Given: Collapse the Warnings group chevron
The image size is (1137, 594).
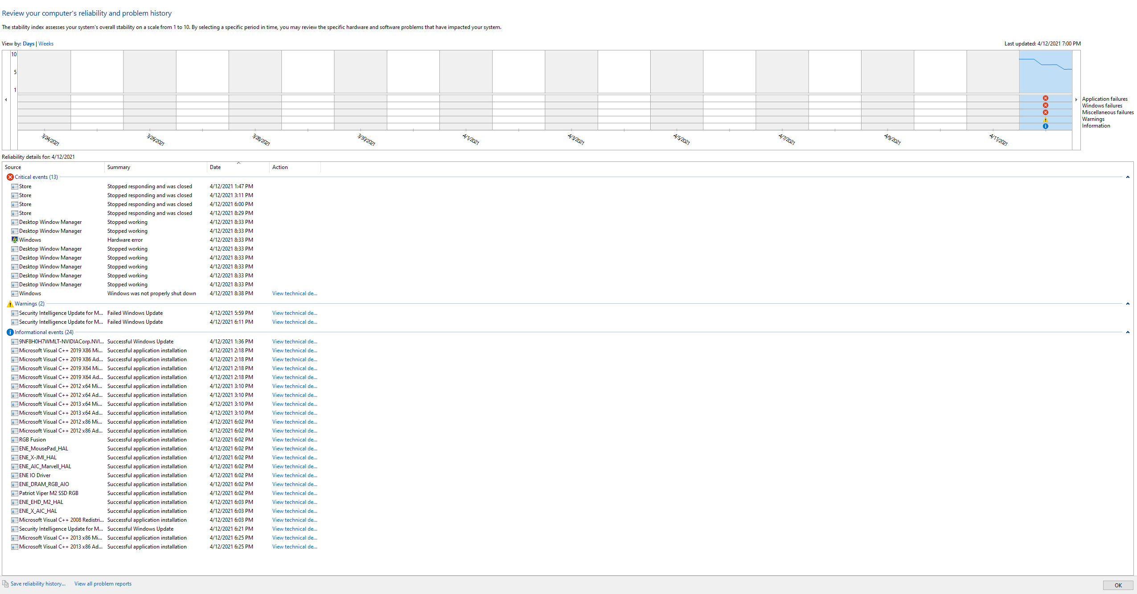Looking at the screenshot, I should click(x=1128, y=304).
